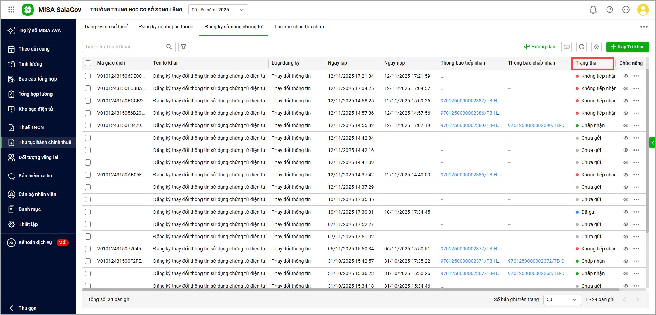Click the keyboard shortcuts icon
The height and width of the screenshot is (315, 656).
(x=566, y=47)
